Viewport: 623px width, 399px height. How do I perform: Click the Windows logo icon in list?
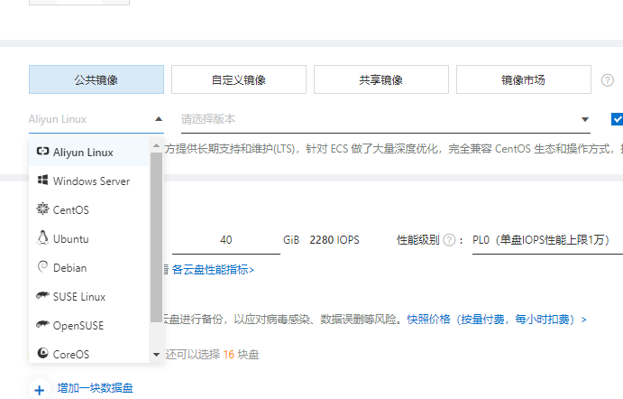pos(42,181)
